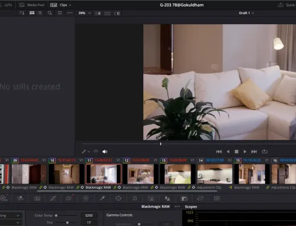
Task: Jump to last frame
Action: (254, 152)
